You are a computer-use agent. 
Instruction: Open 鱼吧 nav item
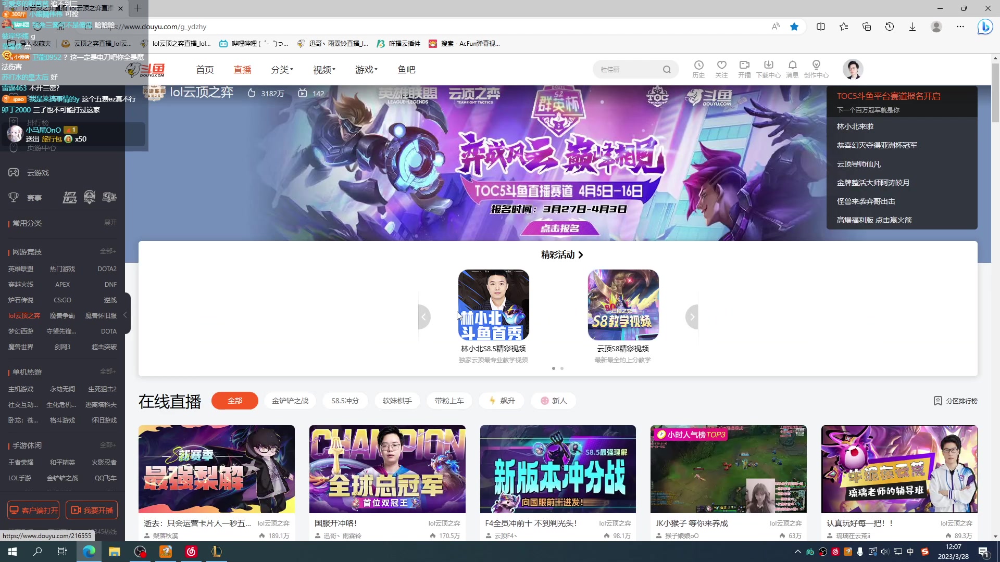[x=406, y=70]
